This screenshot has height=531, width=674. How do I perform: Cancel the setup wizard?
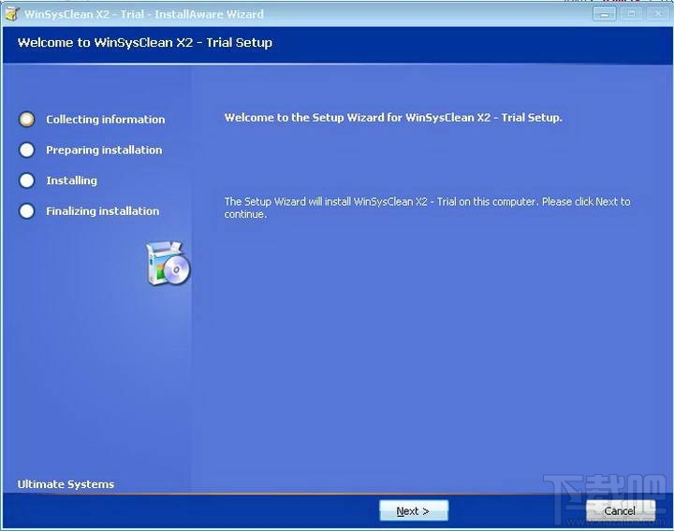coord(621,510)
